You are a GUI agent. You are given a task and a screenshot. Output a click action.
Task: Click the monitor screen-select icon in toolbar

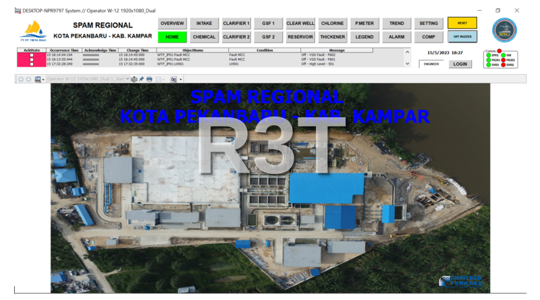click(x=38, y=79)
